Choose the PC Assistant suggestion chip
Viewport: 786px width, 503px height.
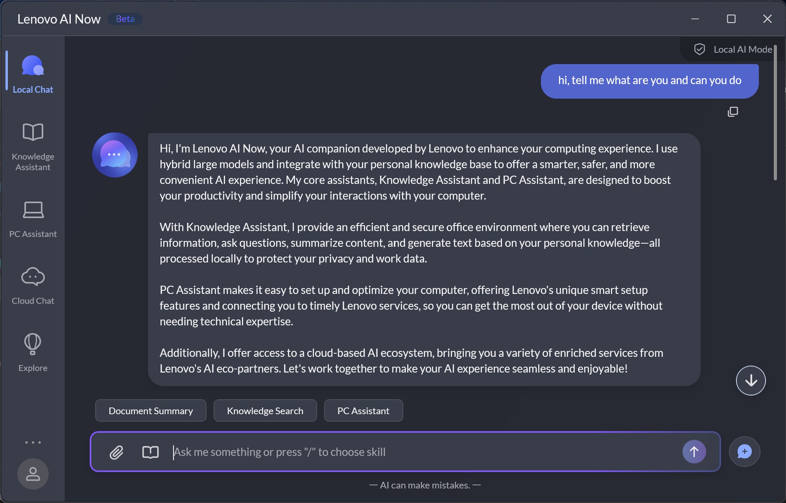363,411
